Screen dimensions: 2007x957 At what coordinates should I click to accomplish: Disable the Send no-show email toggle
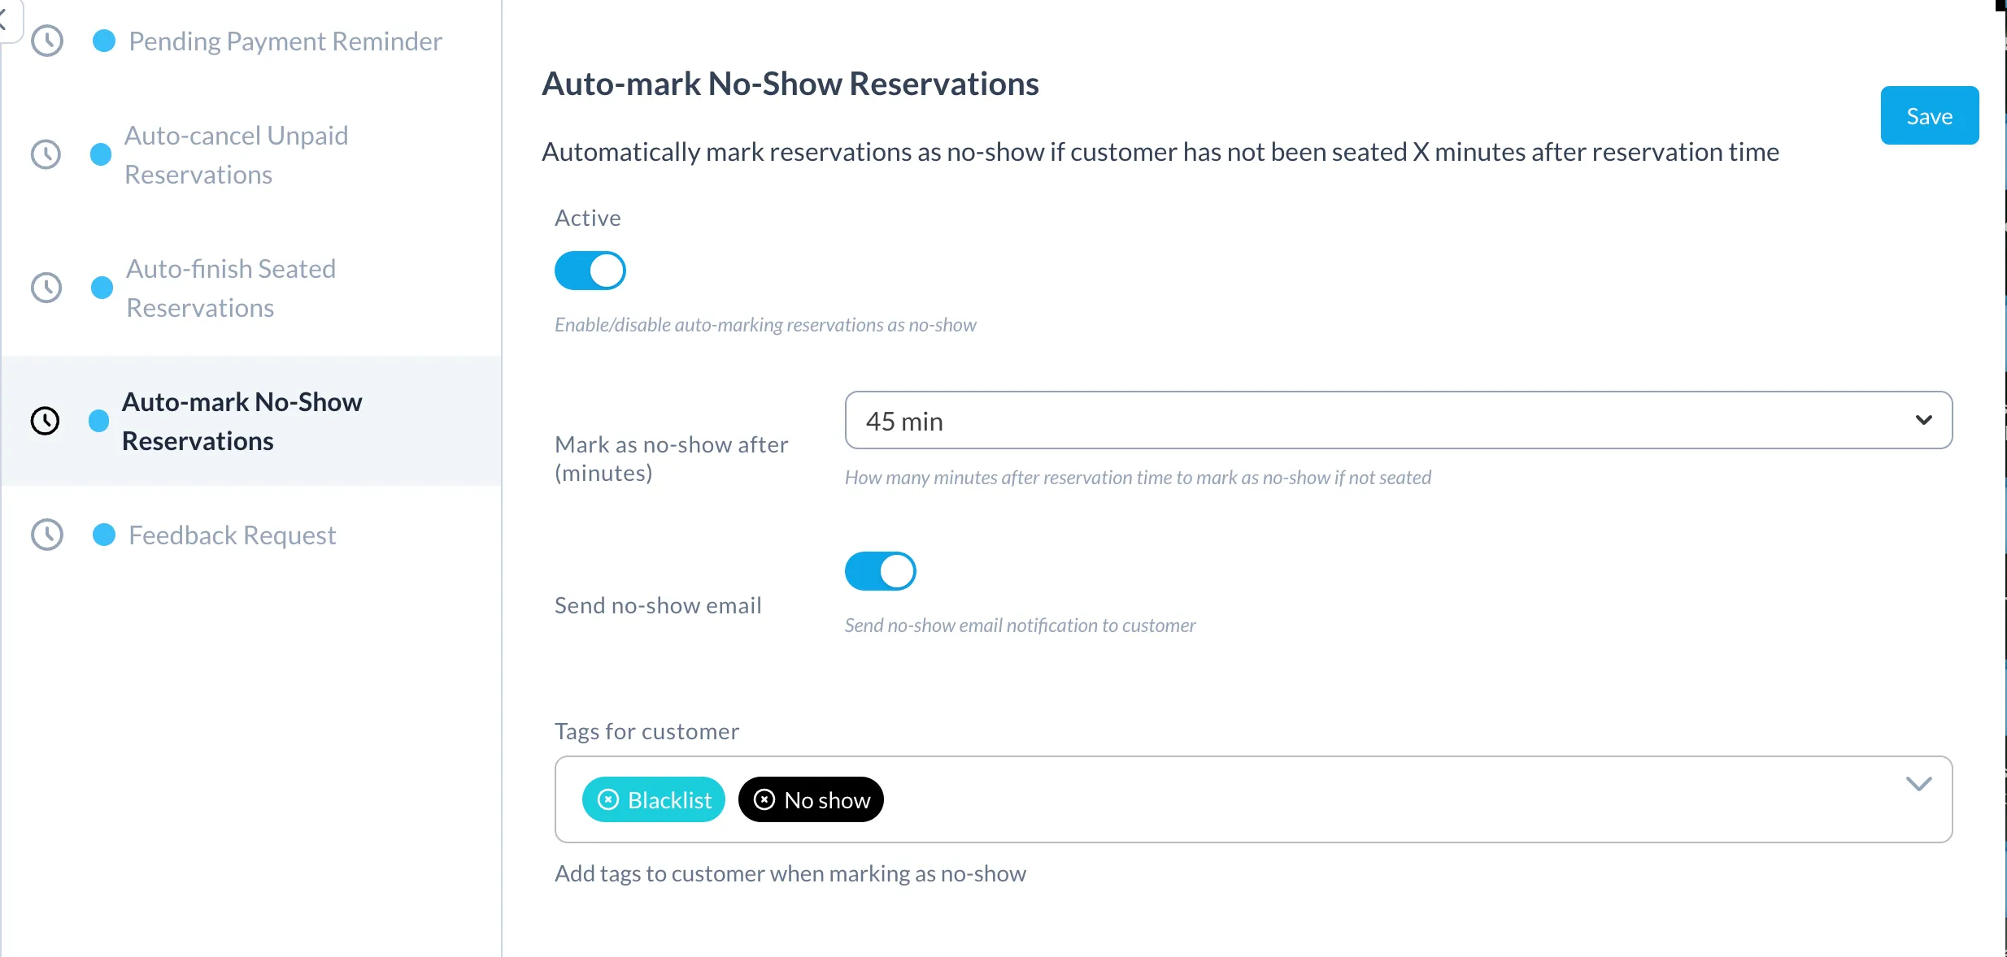point(881,571)
